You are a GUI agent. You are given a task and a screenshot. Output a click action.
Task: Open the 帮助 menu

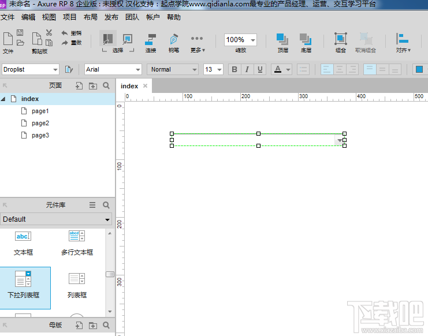click(x=174, y=17)
